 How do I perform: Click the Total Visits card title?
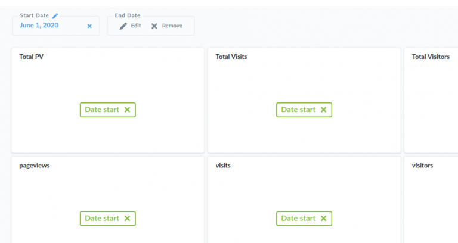pyautogui.click(x=231, y=57)
